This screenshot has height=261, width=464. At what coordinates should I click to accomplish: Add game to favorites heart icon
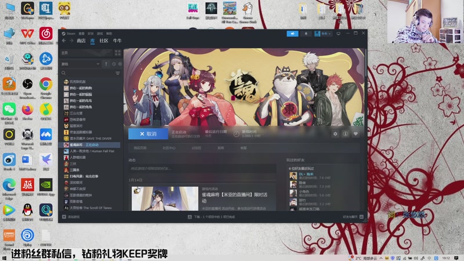tap(356, 134)
